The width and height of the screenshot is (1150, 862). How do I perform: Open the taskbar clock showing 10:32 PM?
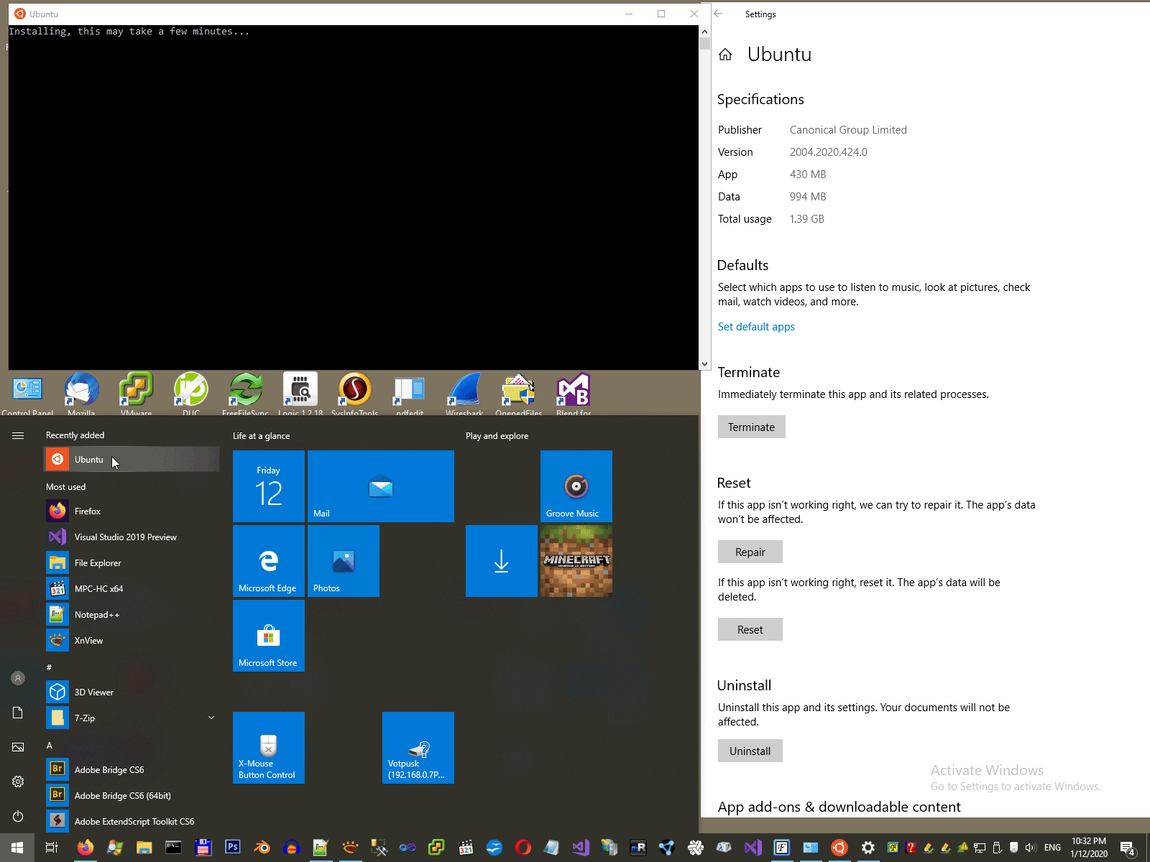pos(1089,848)
